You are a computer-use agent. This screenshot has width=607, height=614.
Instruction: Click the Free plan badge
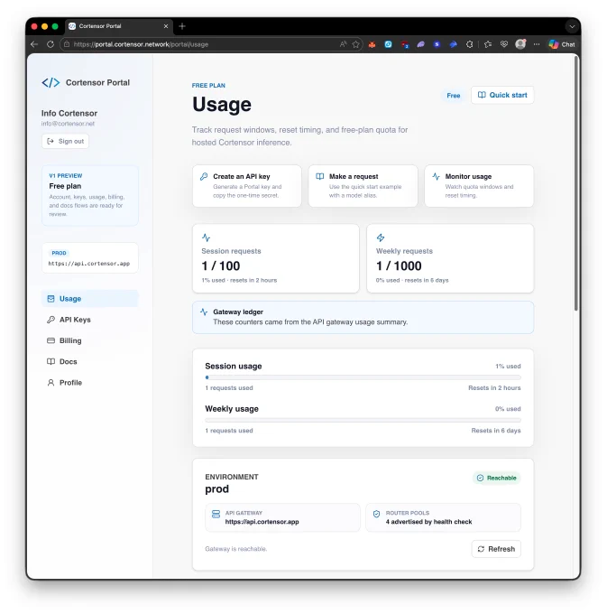[x=454, y=96]
